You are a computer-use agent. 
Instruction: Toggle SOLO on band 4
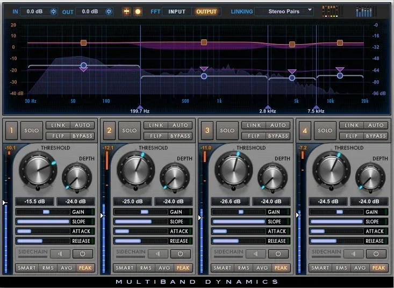coord(325,130)
